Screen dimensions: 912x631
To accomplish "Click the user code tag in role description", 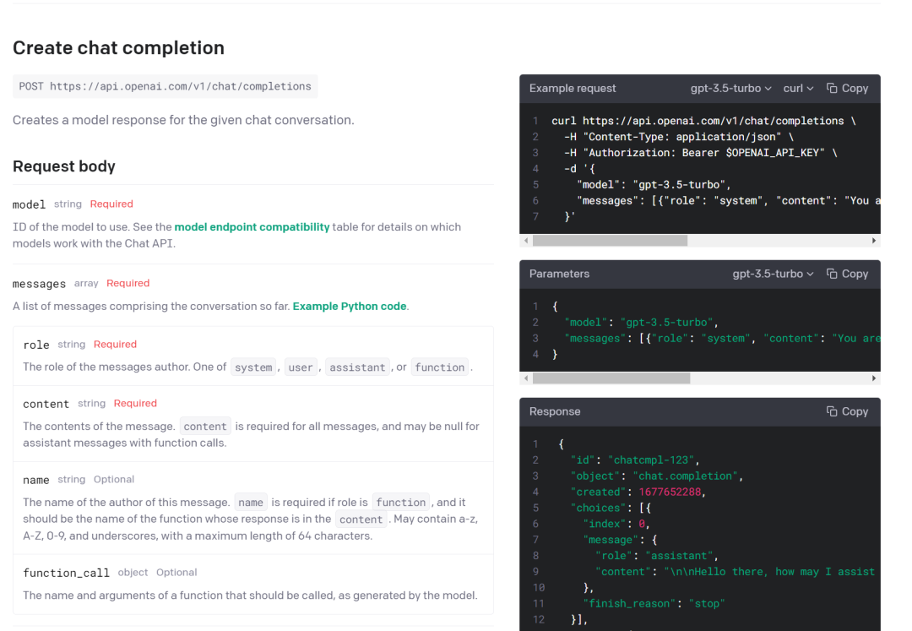I will (x=301, y=367).
